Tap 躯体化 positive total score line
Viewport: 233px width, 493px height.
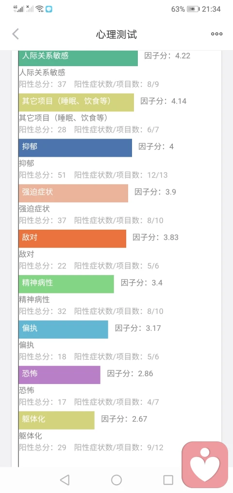point(91,447)
